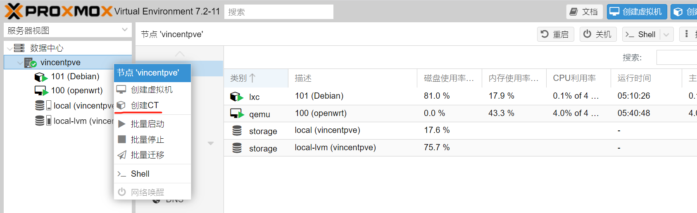
Task: Select 批量迁移 in the context menu
Action: click(x=147, y=155)
